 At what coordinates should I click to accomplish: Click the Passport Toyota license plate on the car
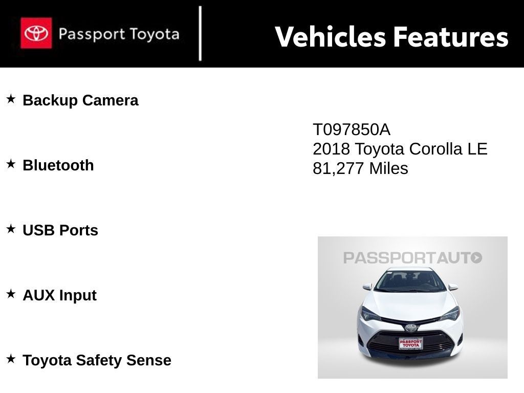411,343
